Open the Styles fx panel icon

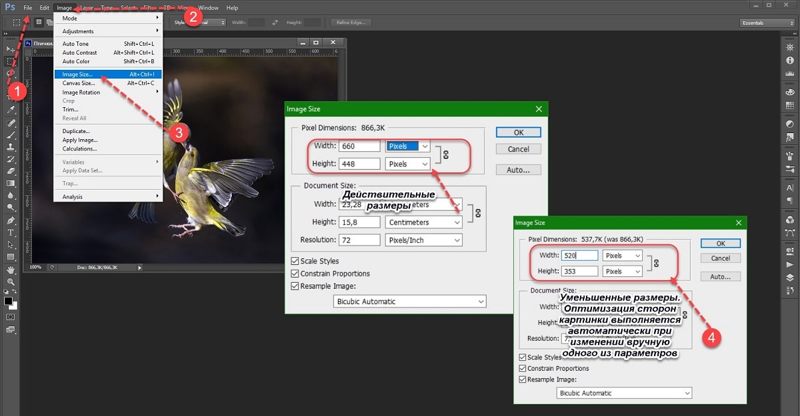click(x=790, y=137)
